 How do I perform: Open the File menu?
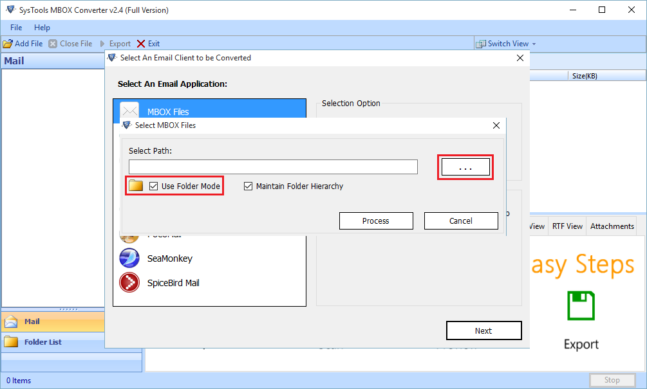16,28
